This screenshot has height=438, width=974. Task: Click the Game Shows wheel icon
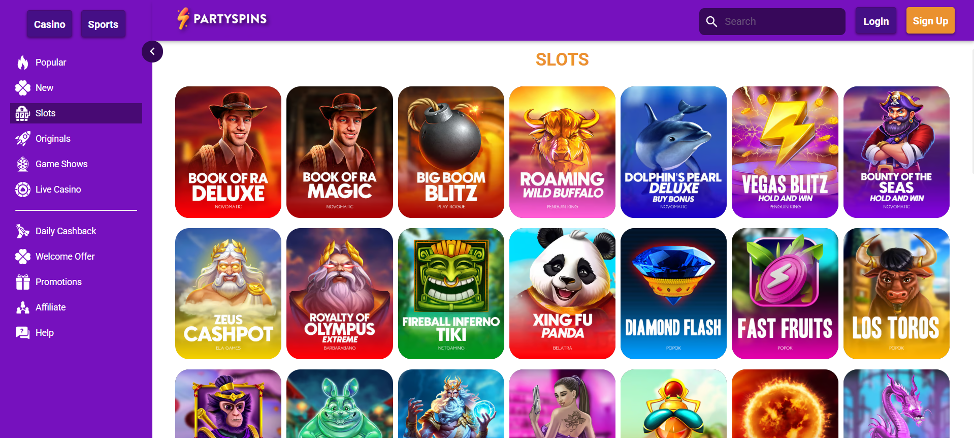(23, 164)
